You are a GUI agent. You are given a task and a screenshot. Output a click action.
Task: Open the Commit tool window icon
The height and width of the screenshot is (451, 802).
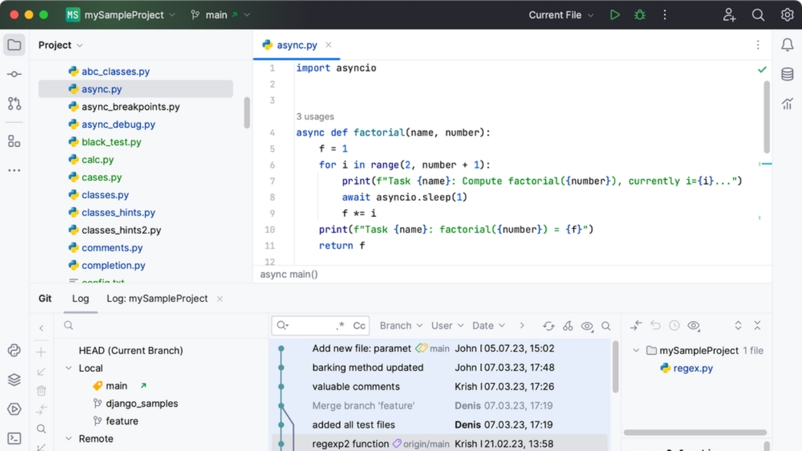pos(14,74)
